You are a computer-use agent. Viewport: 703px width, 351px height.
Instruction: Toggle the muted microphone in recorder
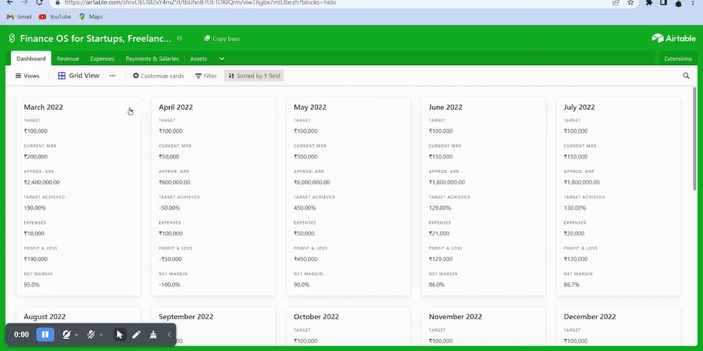click(91, 335)
